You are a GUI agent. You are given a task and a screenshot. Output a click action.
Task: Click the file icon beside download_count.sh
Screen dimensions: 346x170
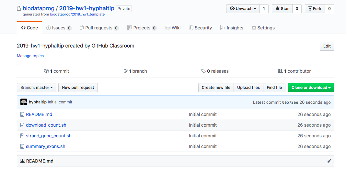coord(22,125)
